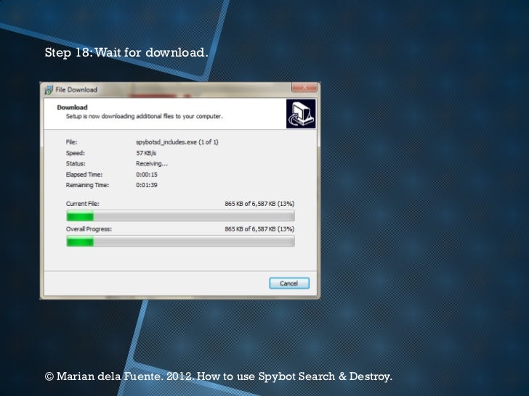
Task: Click the Marian dela Fuente copyright footer
Action: [219, 376]
